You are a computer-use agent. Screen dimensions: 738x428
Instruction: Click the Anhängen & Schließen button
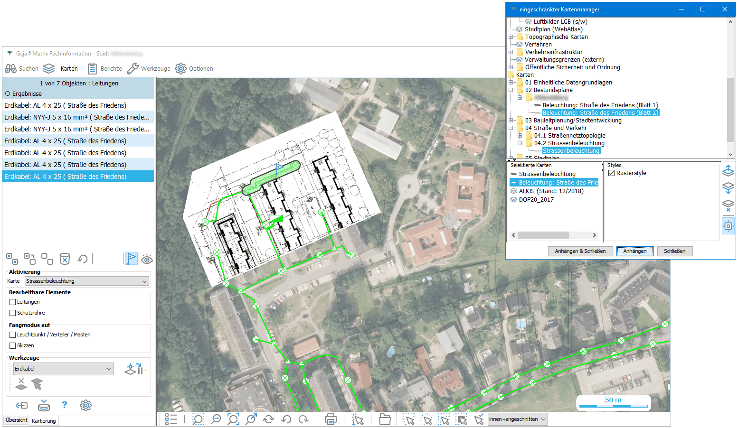click(580, 251)
